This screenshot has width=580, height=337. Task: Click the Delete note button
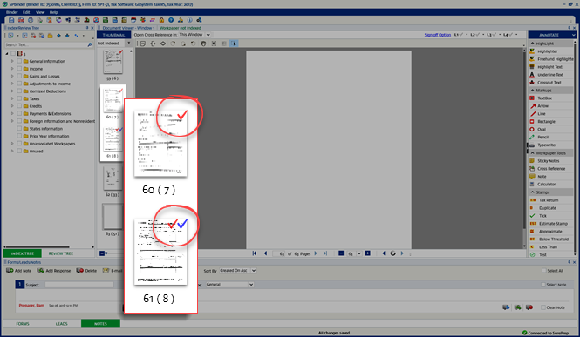point(86,271)
